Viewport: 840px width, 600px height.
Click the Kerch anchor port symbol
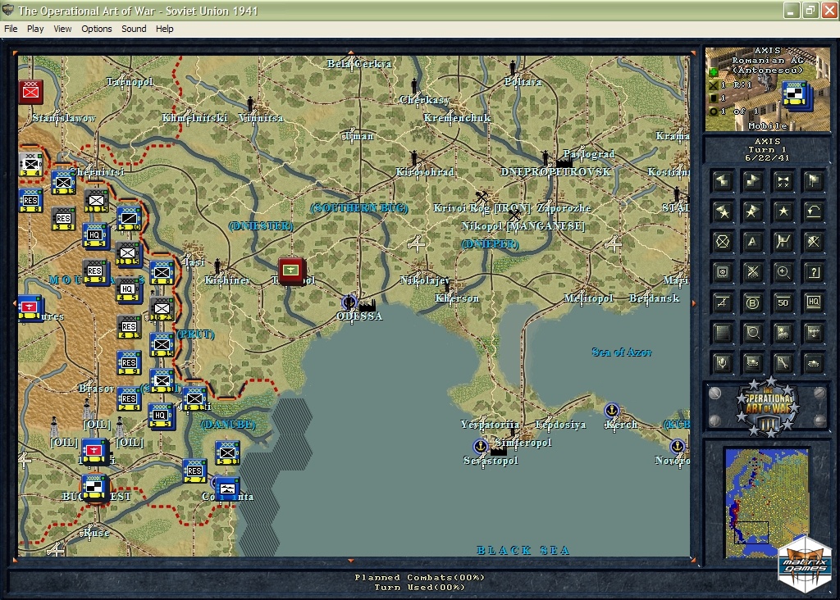tap(611, 410)
